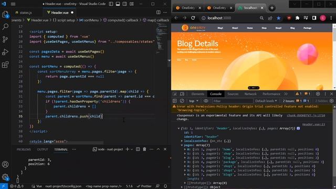Screen dimensions: 336x189
Task: Expand console array item 0 home
Action: click(185, 149)
